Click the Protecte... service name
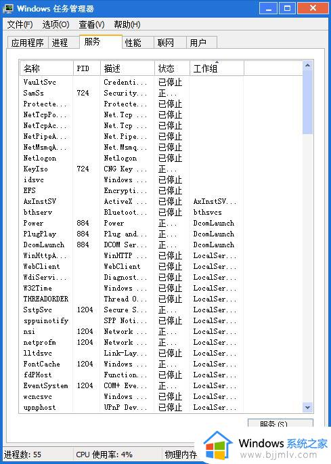Screen dimensions: 331x464 (45, 104)
